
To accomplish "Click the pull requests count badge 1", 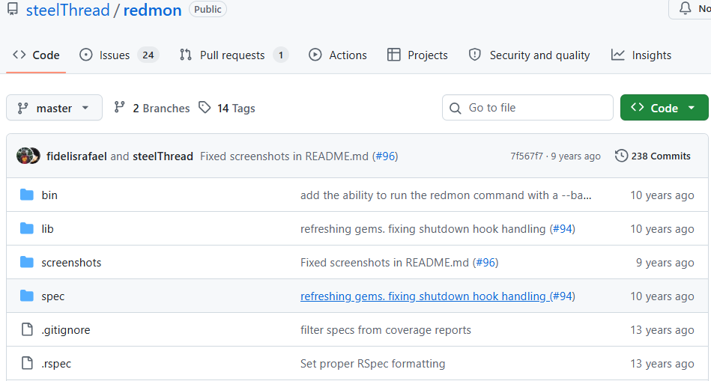I will pos(281,55).
